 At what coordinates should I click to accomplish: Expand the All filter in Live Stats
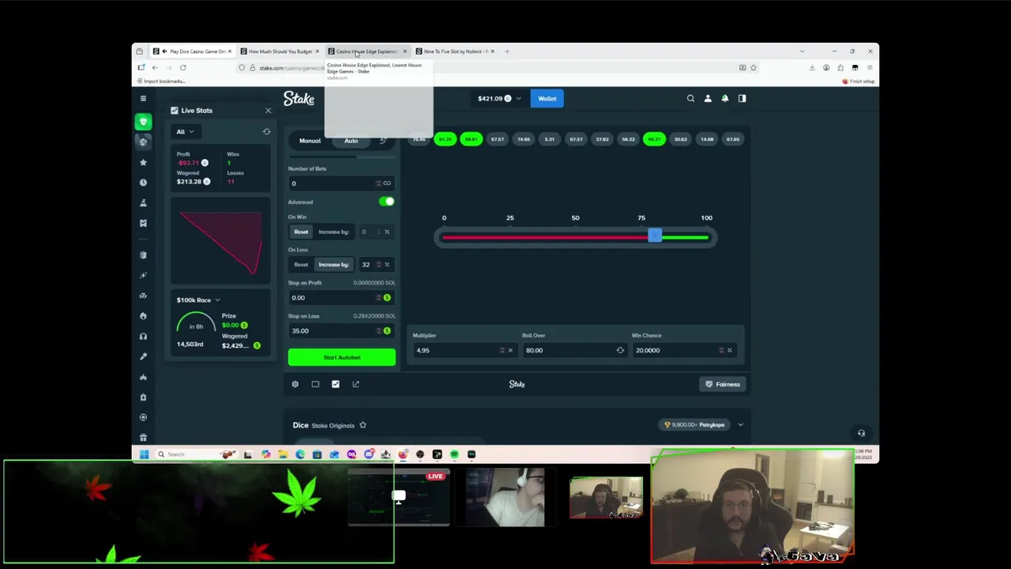click(x=185, y=132)
